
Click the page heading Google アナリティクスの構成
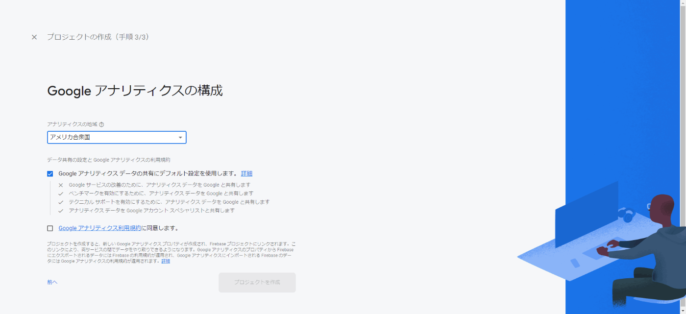click(135, 91)
